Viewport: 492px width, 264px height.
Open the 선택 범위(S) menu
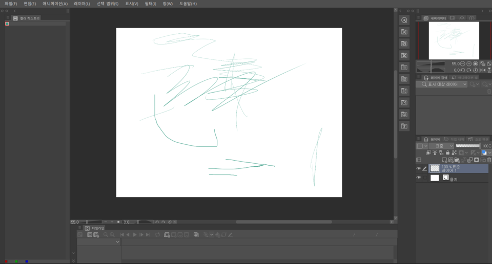tap(108, 4)
